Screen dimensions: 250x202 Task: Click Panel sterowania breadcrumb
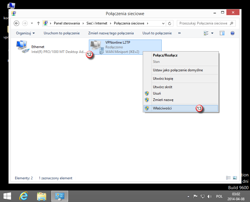pos(67,23)
